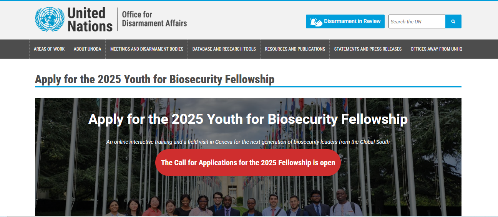Open Statements and Press Releases menu
Viewport: 498px width, 217px height.
point(368,49)
